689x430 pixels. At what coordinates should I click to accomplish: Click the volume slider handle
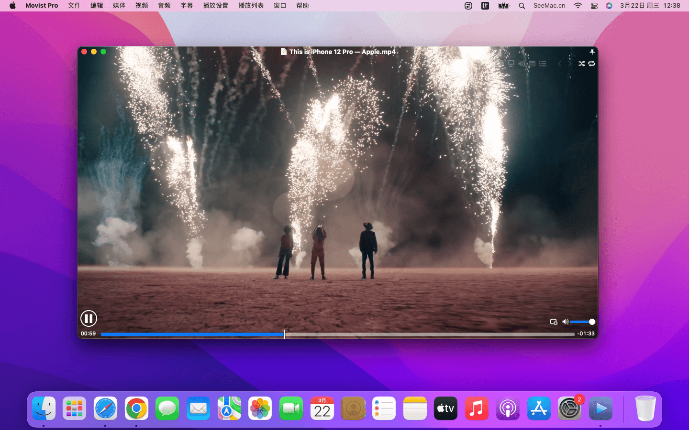tap(592, 322)
